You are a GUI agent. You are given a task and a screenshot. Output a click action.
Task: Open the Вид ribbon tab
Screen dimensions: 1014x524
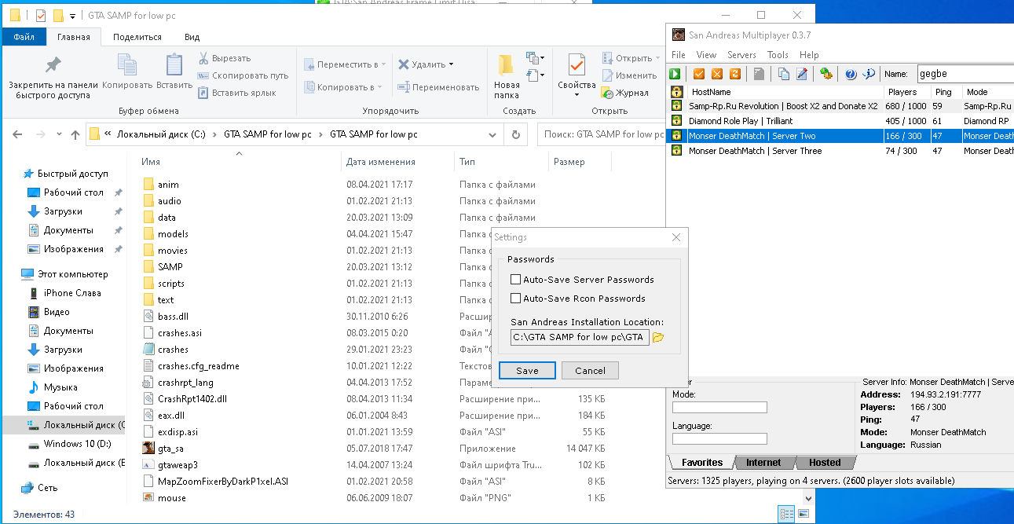coord(192,37)
